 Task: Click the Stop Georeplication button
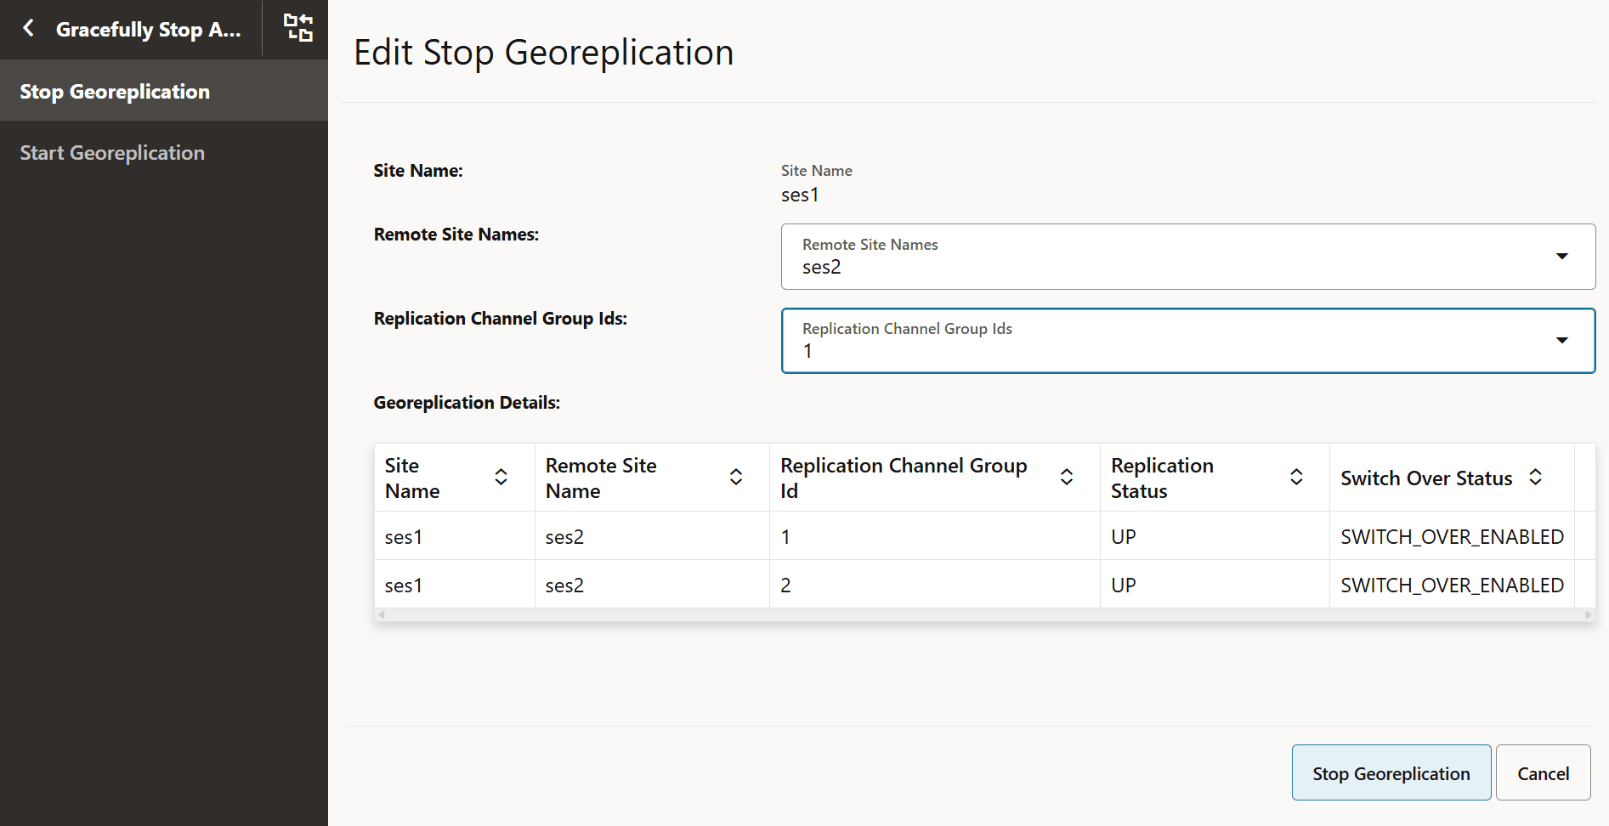1391,772
